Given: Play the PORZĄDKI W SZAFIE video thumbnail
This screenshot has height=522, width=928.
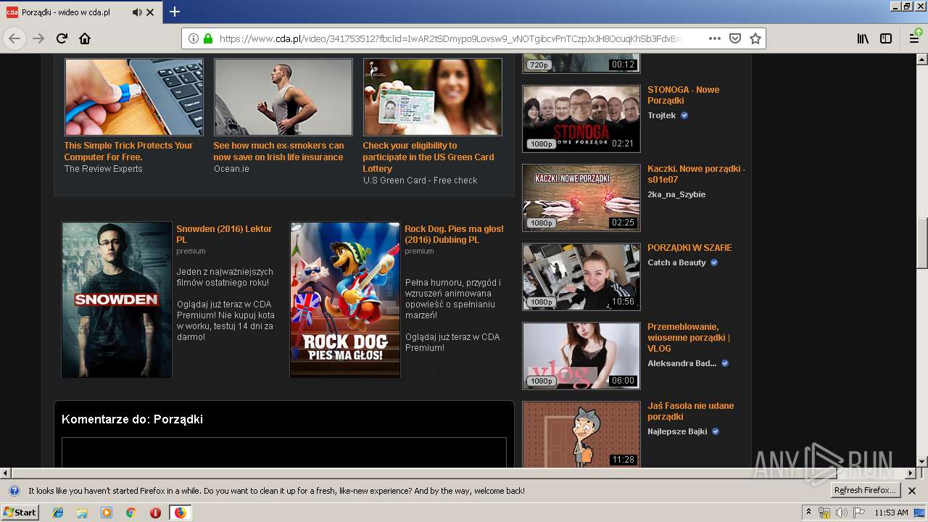Looking at the screenshot, I should coord(581,277).
